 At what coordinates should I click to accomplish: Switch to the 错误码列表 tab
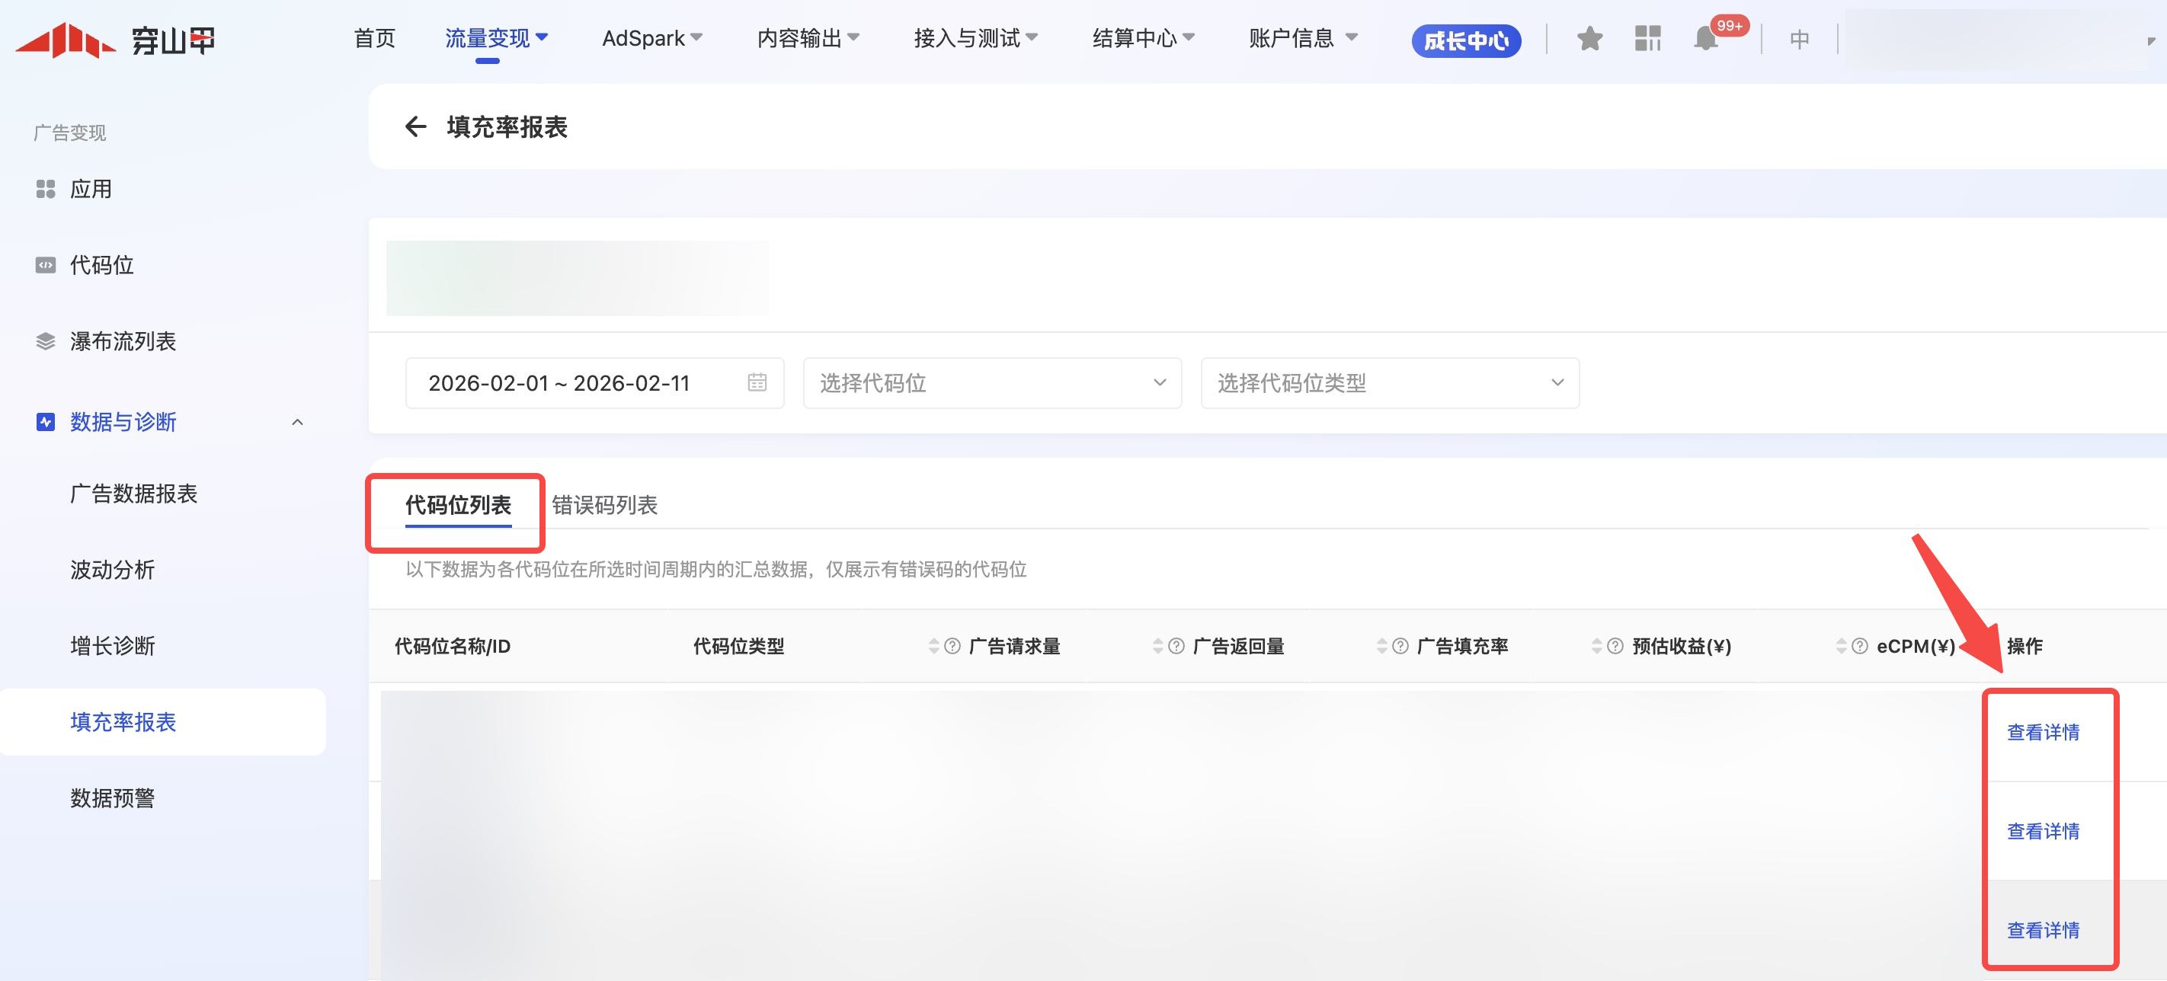coord(604,505)
